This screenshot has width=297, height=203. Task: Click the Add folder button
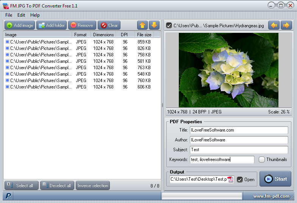(x=52, y=25)
